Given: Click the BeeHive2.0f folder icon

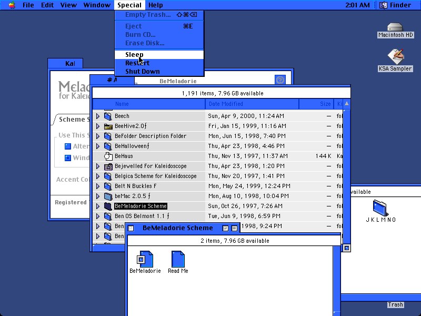Looking at the screenshot, I should (108, 126).
